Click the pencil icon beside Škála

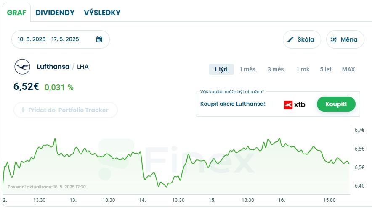[290, 39]
